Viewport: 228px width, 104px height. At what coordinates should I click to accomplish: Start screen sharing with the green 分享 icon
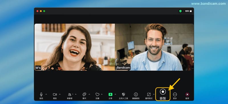click(x=110, y=95)
